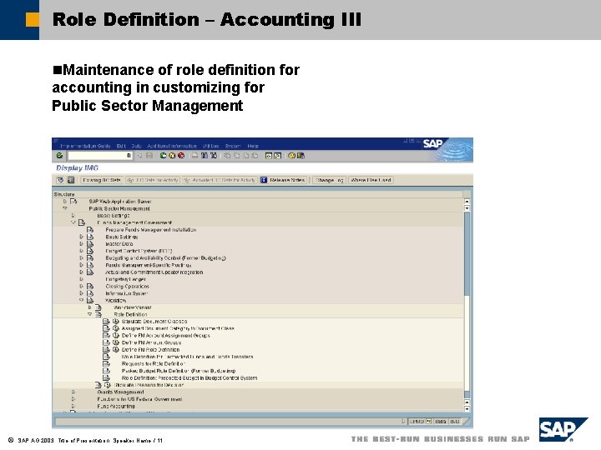The width and height of the screenshot is (601, 450).
Task: Click the Find binoculars icon
Action: [205, 155]
